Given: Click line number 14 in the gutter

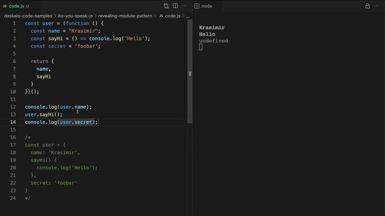Looking at the screenshot, I should coord(13,122).
